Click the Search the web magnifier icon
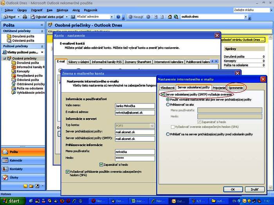Viewport: 274px width, 205px height. 176,17
